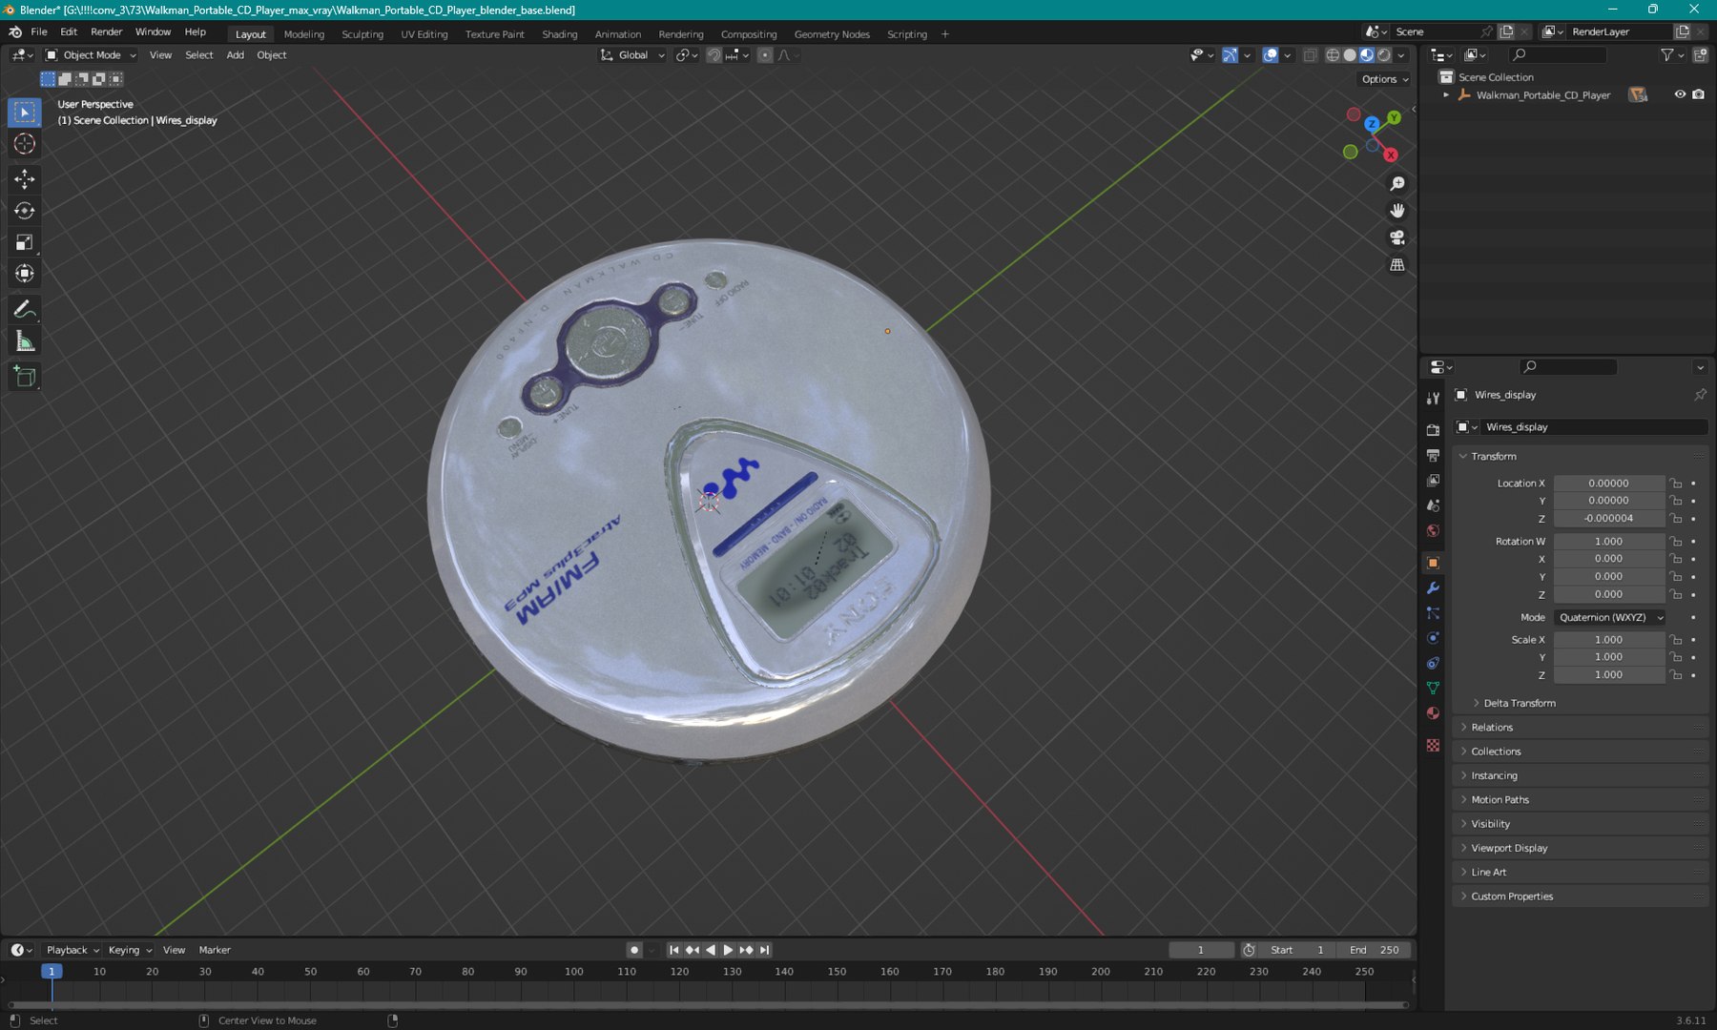
Task: Disable Walkman collection in renders camera icon
Action: tap(1698, 94)
